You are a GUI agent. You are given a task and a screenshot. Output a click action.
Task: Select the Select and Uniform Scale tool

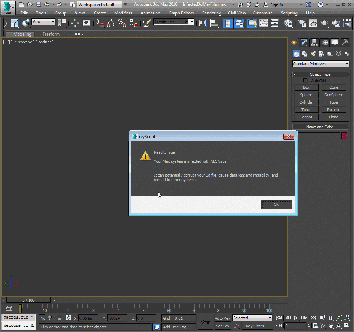pyautogui.click(x=15, y=23)
